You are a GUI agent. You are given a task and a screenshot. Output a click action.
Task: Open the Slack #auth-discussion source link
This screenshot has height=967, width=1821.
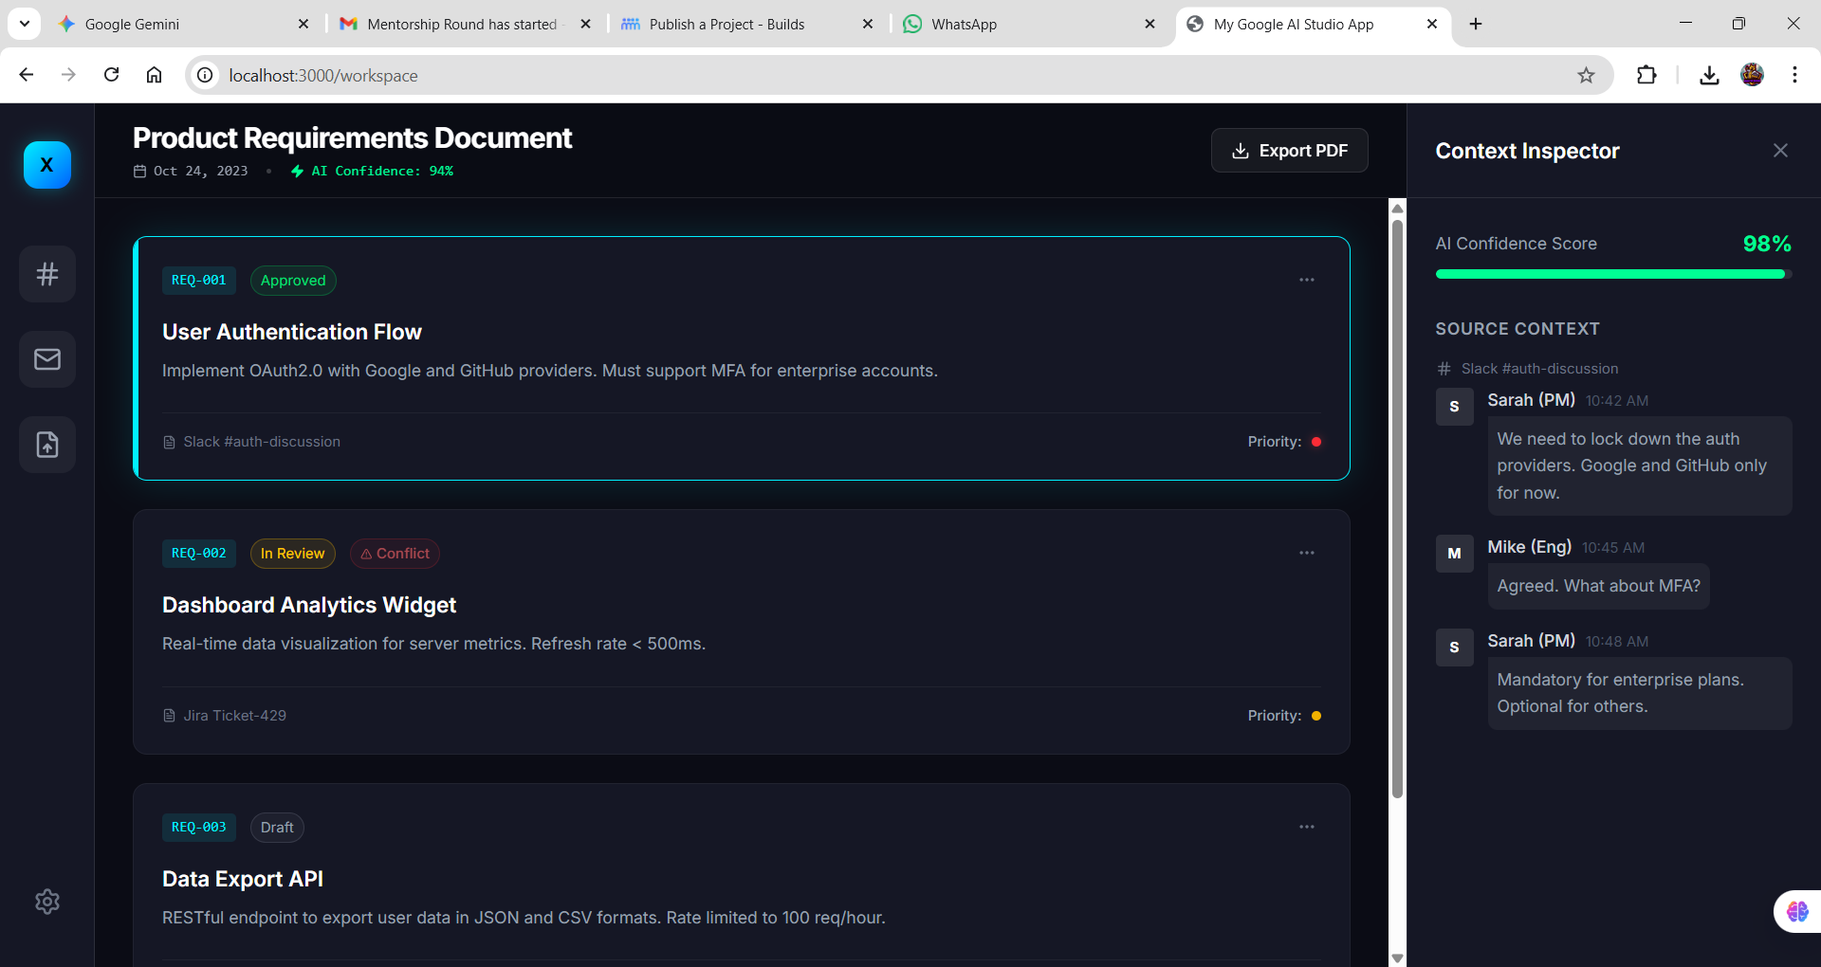tap(261, 442)
